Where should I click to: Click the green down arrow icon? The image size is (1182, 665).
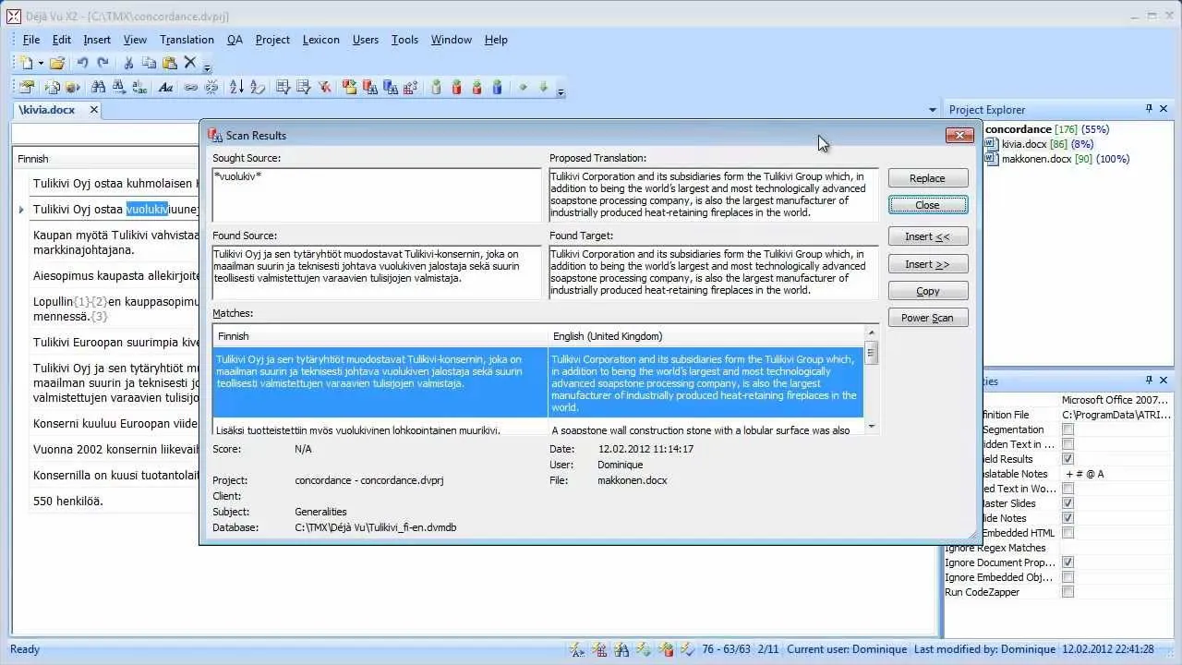coord(543,88)
